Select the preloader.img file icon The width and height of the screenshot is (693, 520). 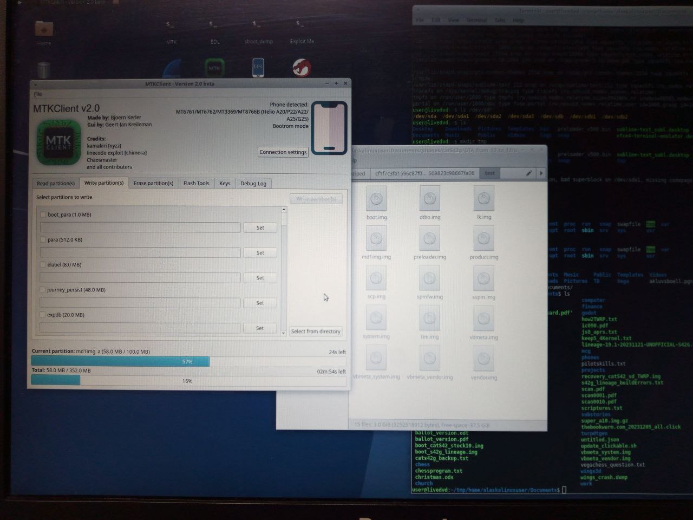coord(430,240)
